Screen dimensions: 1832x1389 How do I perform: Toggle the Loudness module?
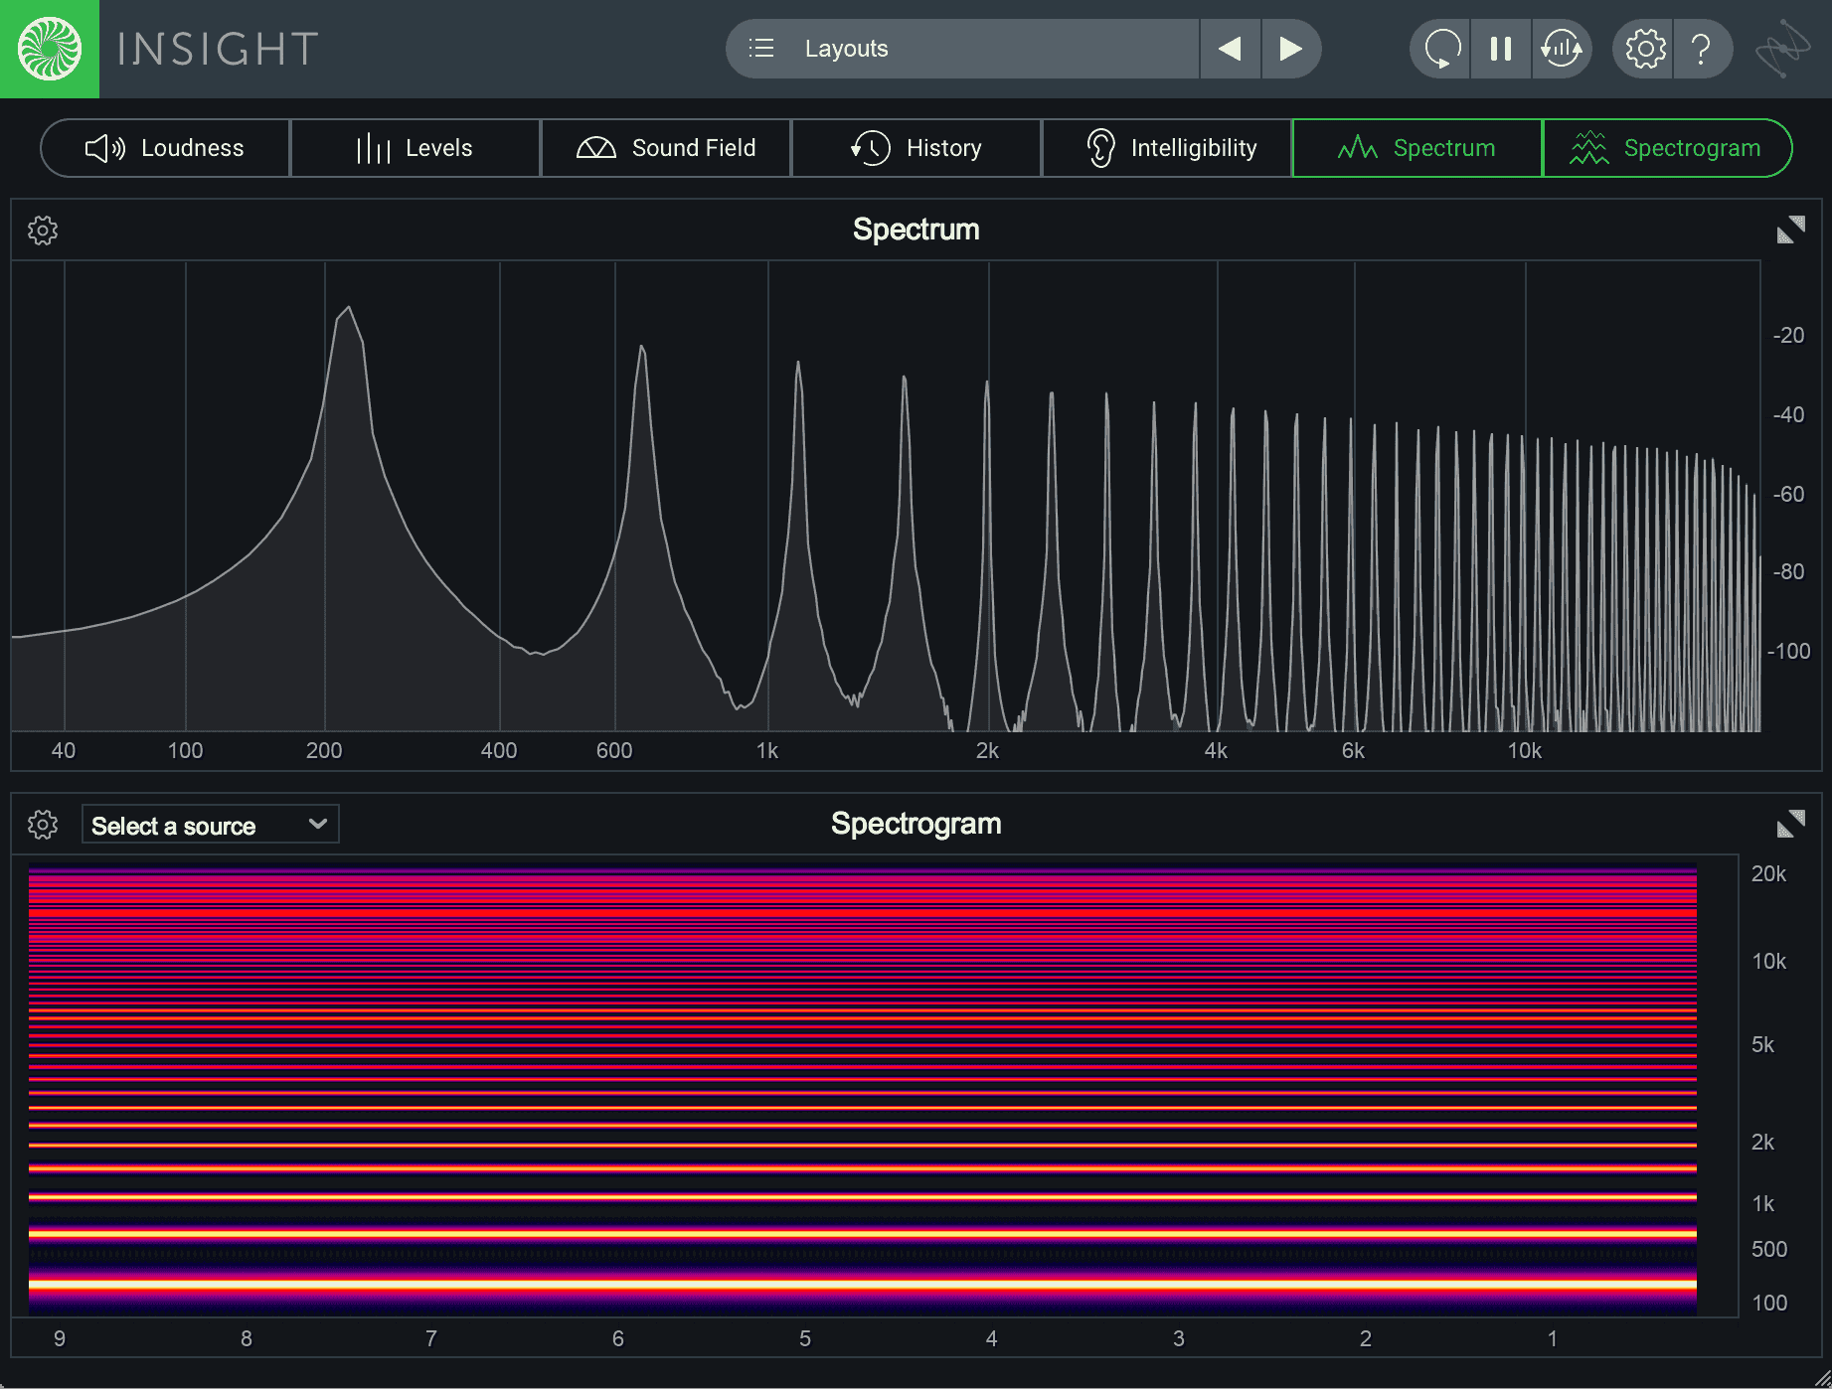165,148
